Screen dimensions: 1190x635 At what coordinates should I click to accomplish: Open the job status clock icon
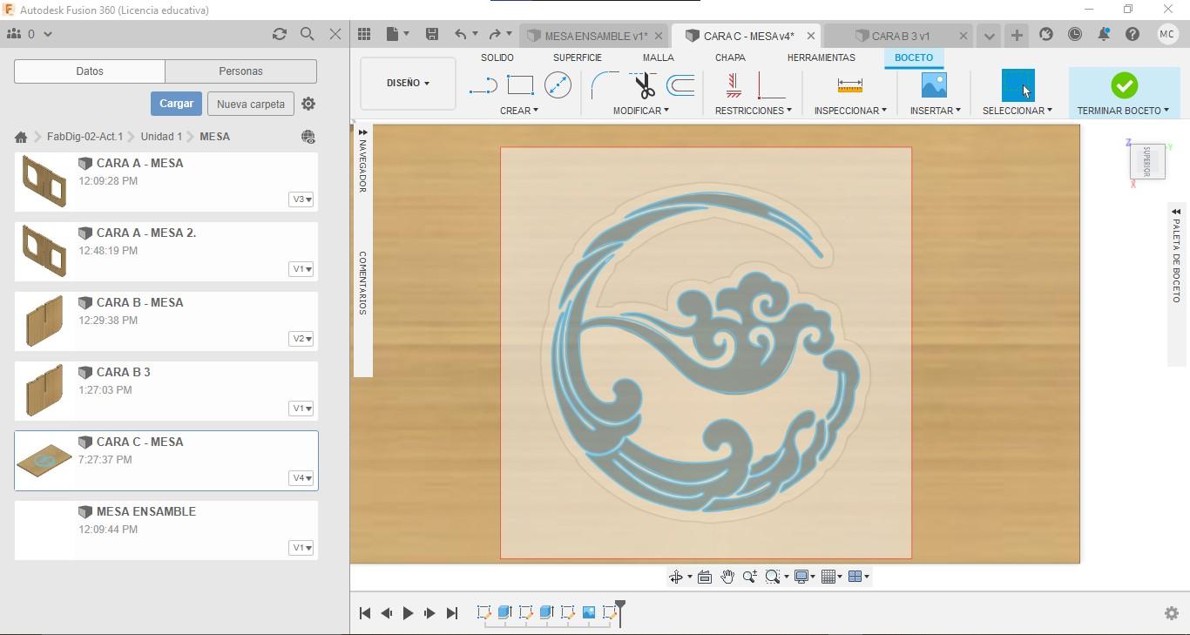click(x=1075, y=34)
